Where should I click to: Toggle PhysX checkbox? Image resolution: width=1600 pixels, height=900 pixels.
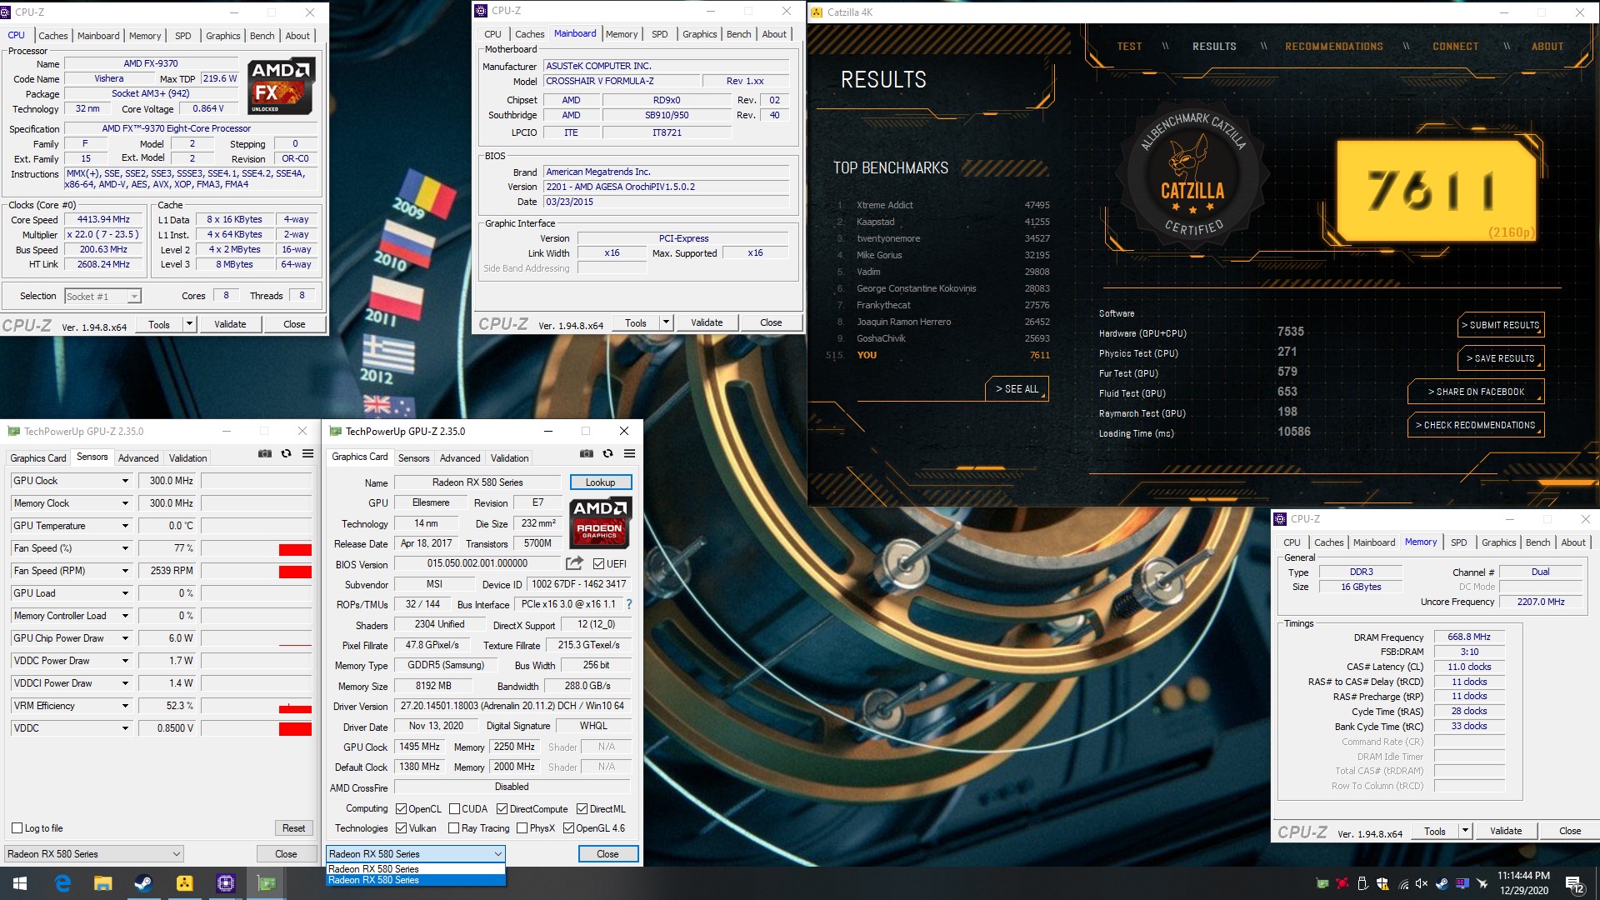[x=522, y=828]
